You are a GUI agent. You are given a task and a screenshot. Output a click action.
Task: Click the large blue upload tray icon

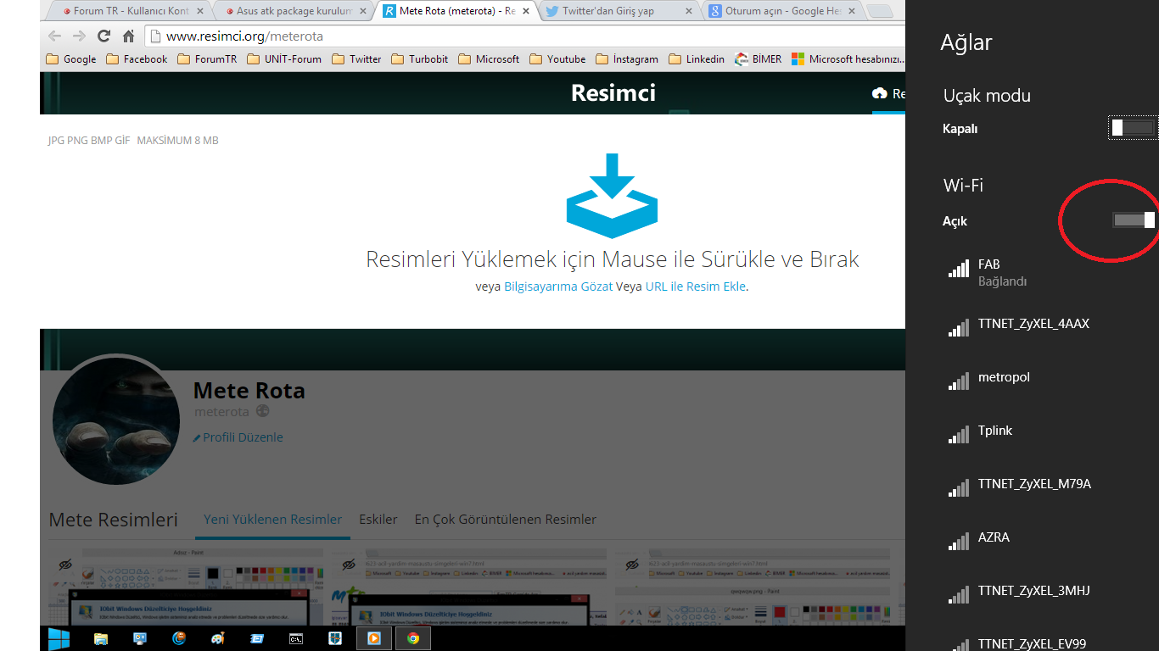612,196
